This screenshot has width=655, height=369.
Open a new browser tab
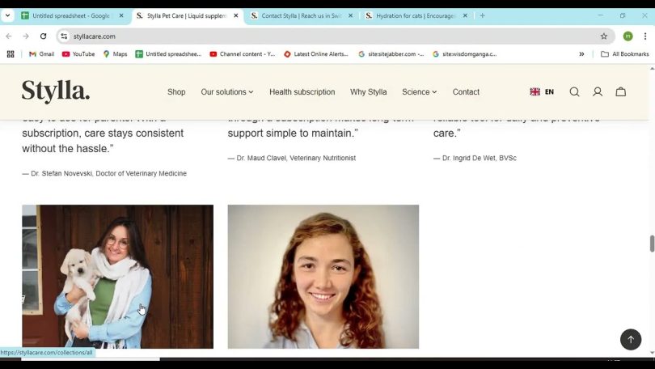482,15
